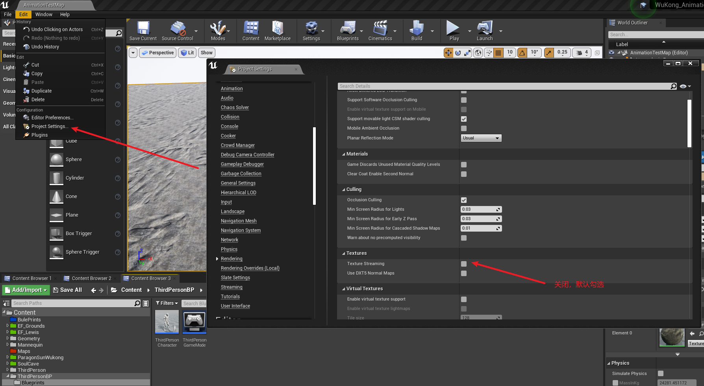Adjust the camera speed value control
The height and width of the screenshot is (386, 704).
point(582,52)
